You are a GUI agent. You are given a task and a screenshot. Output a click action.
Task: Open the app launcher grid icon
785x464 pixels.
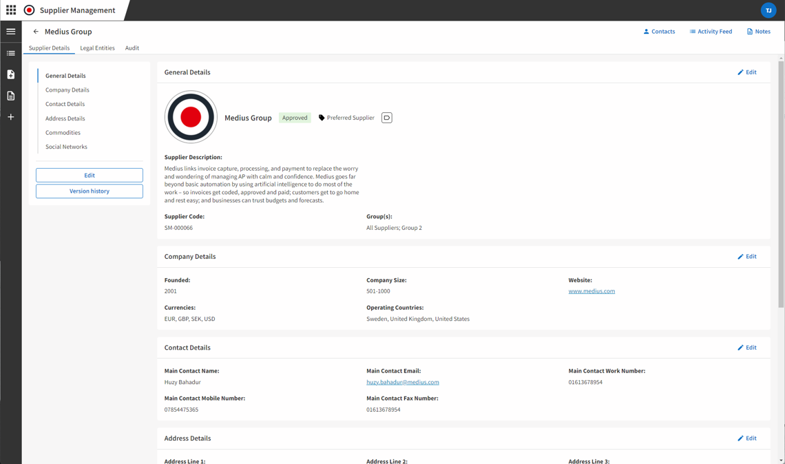coord(11,10)
